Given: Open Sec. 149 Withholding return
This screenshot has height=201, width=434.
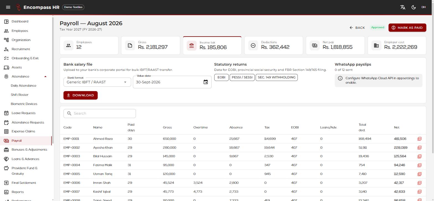Looking at the screenshot, I should [x=277, y=77].
